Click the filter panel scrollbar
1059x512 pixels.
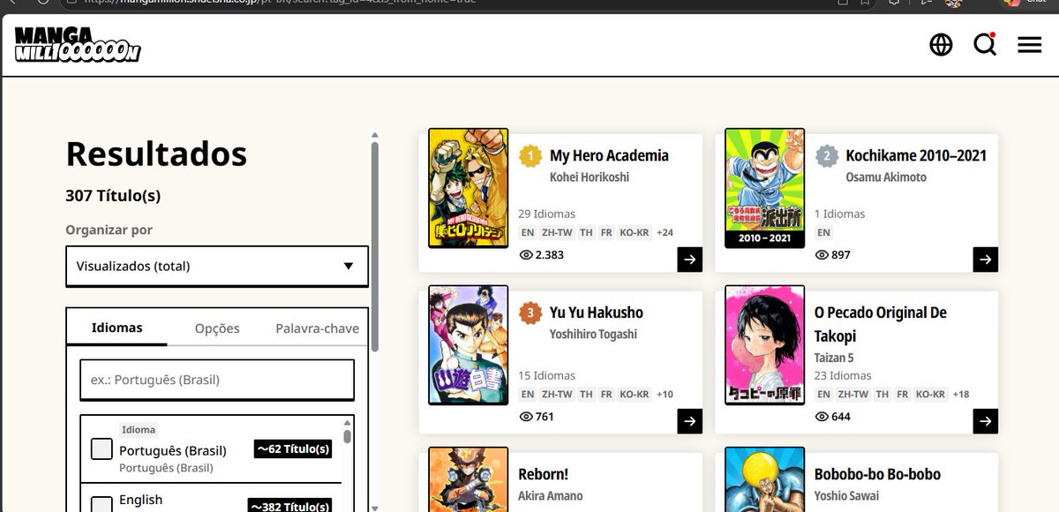coord(375,247)
